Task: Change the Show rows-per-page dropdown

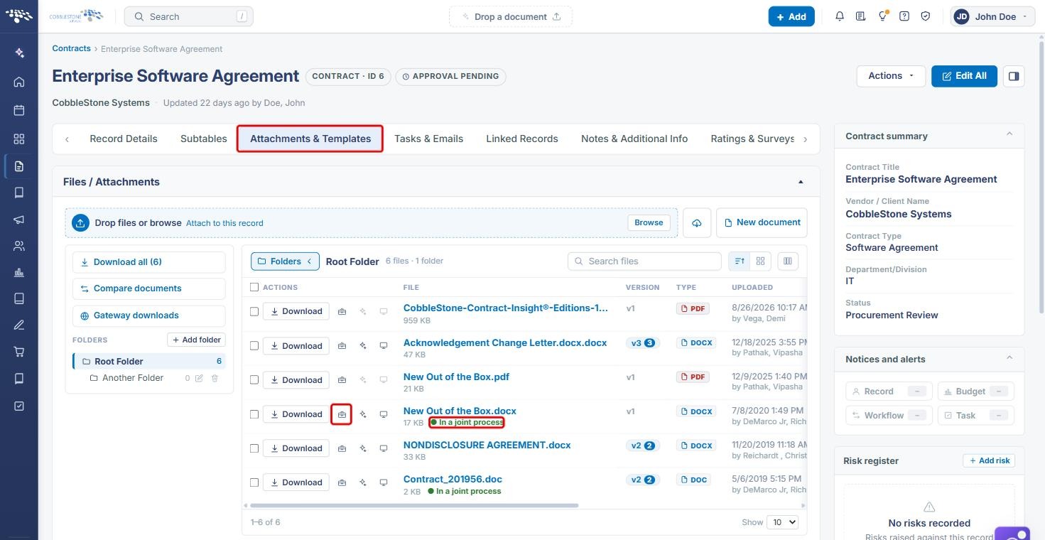Action: (x=782, y=522)
